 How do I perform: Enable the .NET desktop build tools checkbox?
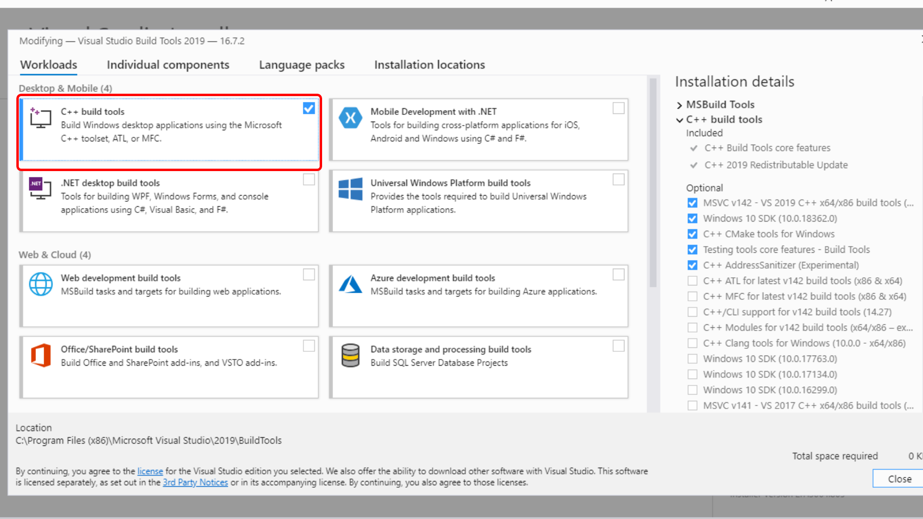(x=309, y=180)
